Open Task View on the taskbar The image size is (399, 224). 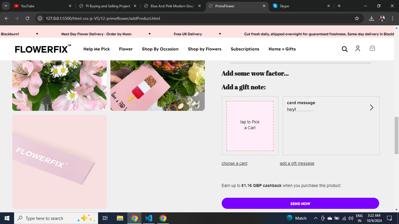tap(105, 218)
